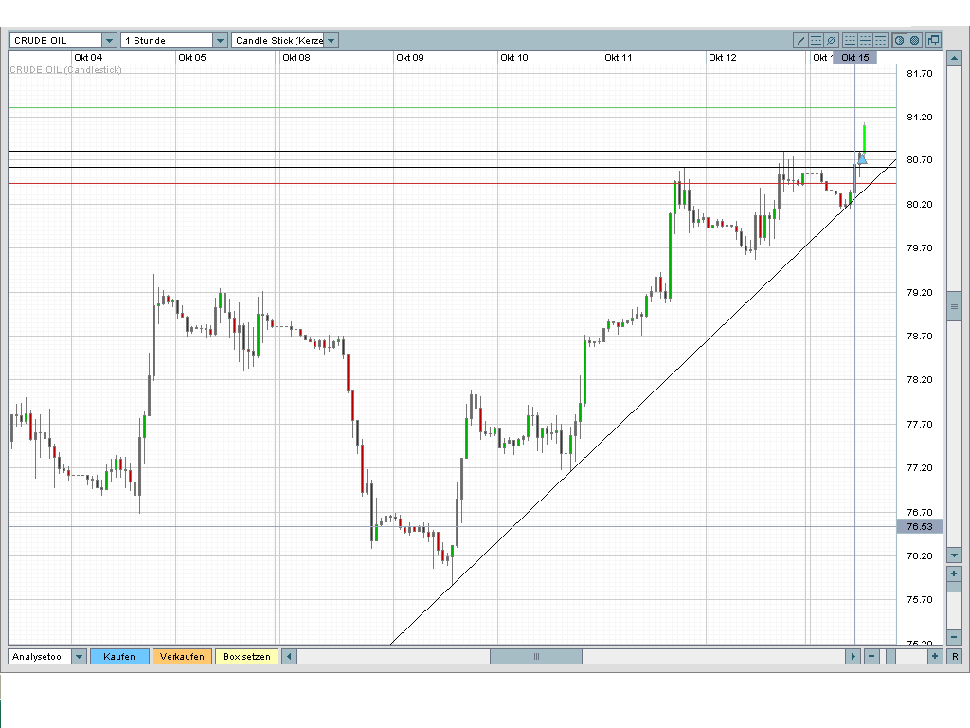
Task: Click the Okt 09 date label
Action: click(x=409, y=58)
